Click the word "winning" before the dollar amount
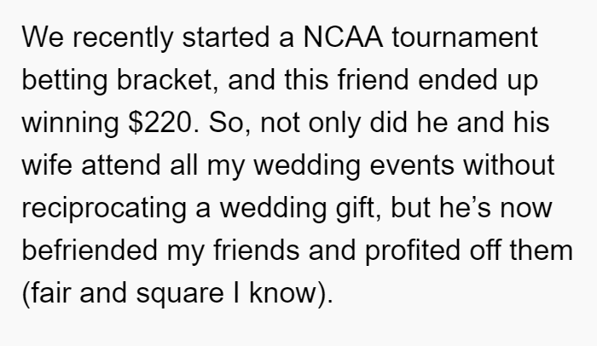Screen dimensions: 597x346 pos(71,124)
